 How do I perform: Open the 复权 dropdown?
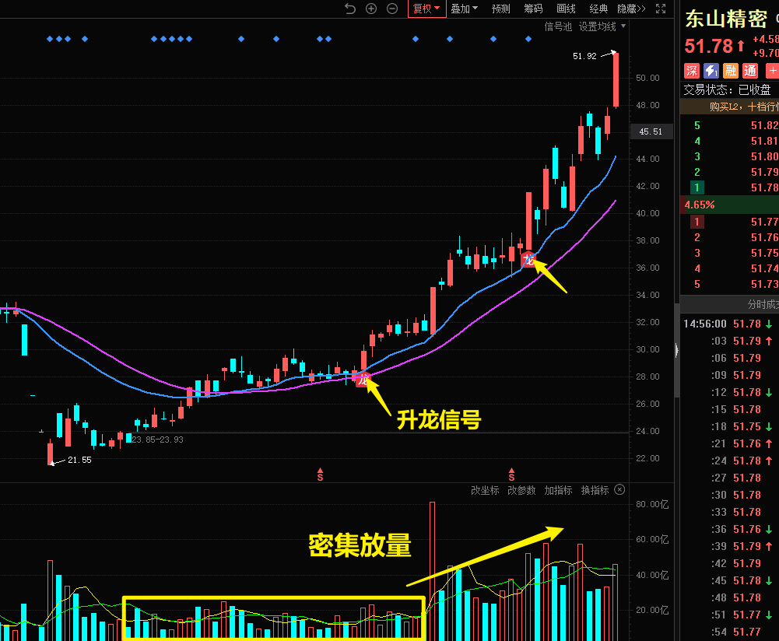pyautogui.click(x=426, y=9)
